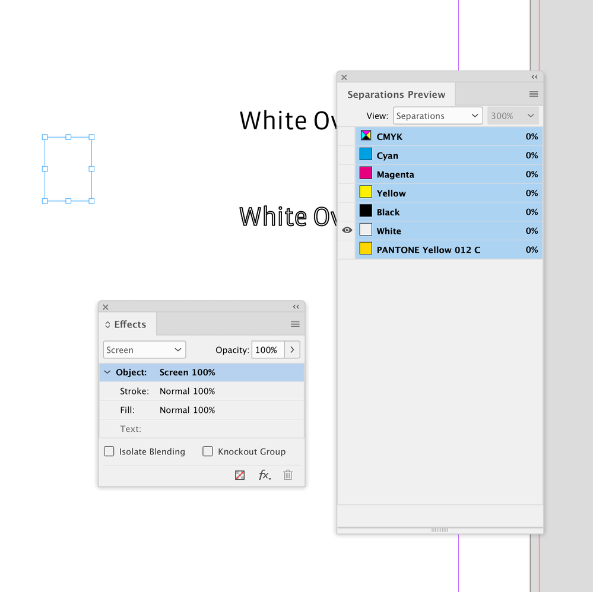Click the trash icon in Effects panel
The height and width of the screenshot is (592, 593).
[288, 475]
